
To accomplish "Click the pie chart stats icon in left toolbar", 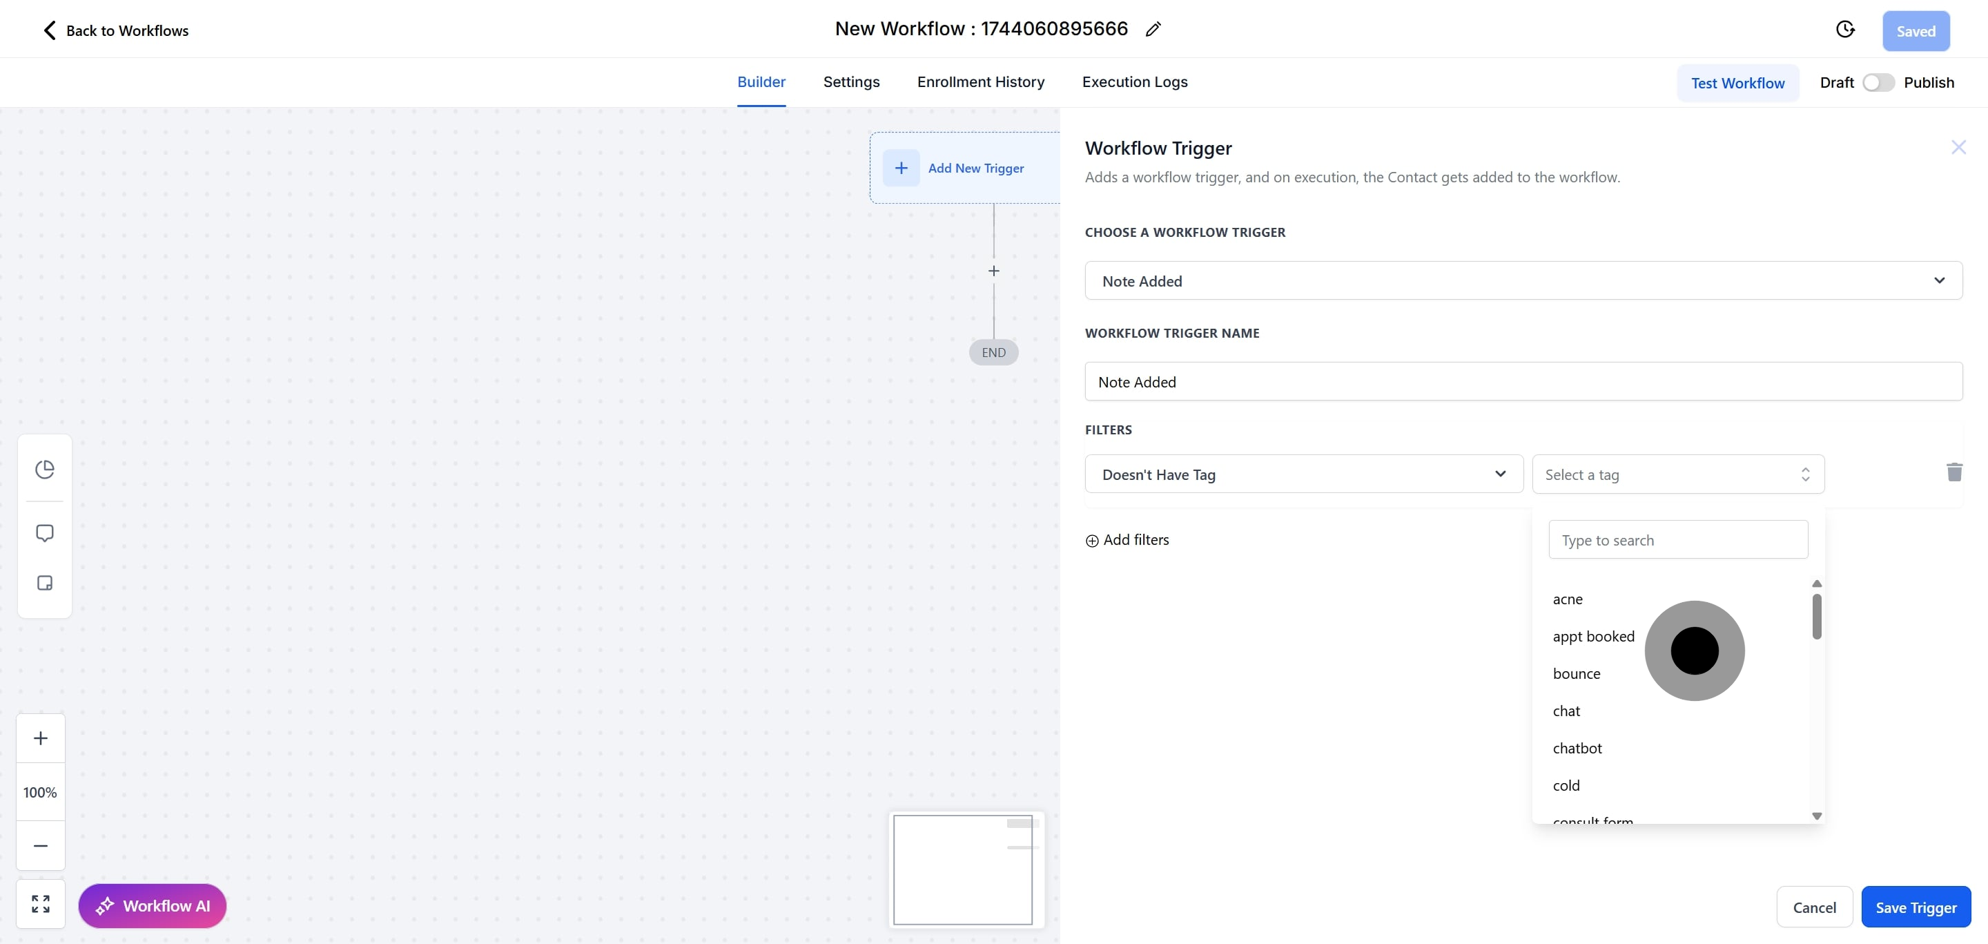I will [x=45, y=470].
